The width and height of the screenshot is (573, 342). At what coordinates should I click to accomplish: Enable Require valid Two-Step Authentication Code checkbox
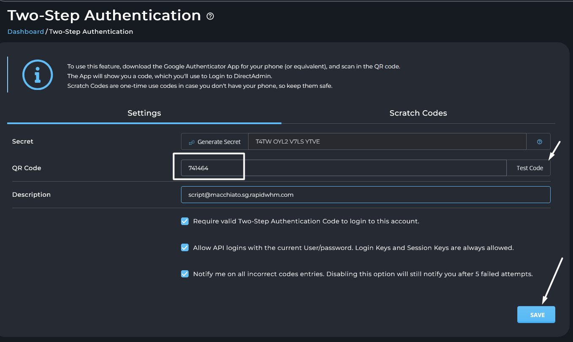185,221
